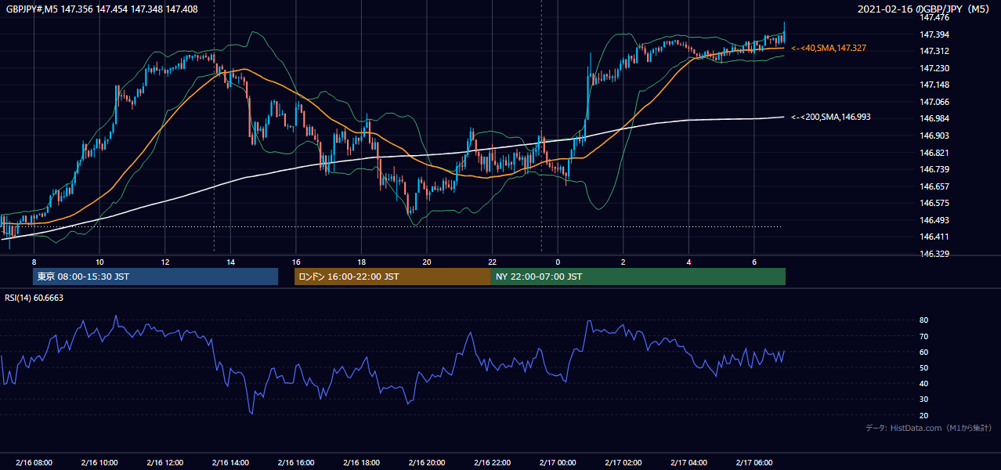1001x470 pixels.
Task: Click price axis label 146.493
Action: (934, 220)
